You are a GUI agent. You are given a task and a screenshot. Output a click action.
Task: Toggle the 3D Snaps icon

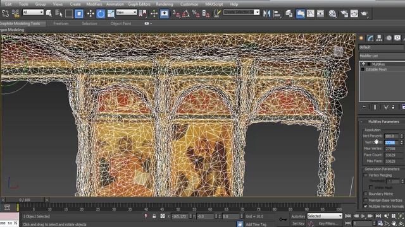[x=176, y=13]
